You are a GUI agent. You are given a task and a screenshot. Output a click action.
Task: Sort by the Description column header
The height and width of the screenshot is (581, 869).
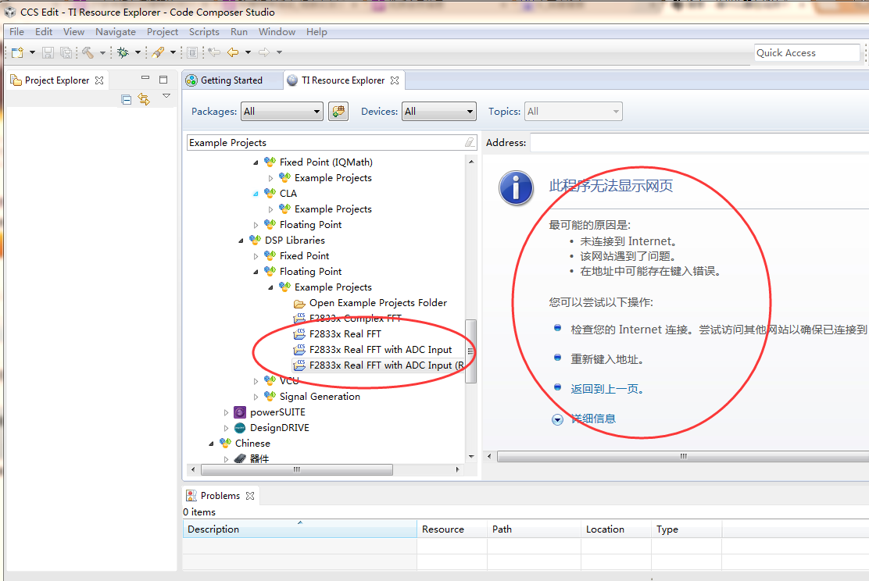click(300, 529)
